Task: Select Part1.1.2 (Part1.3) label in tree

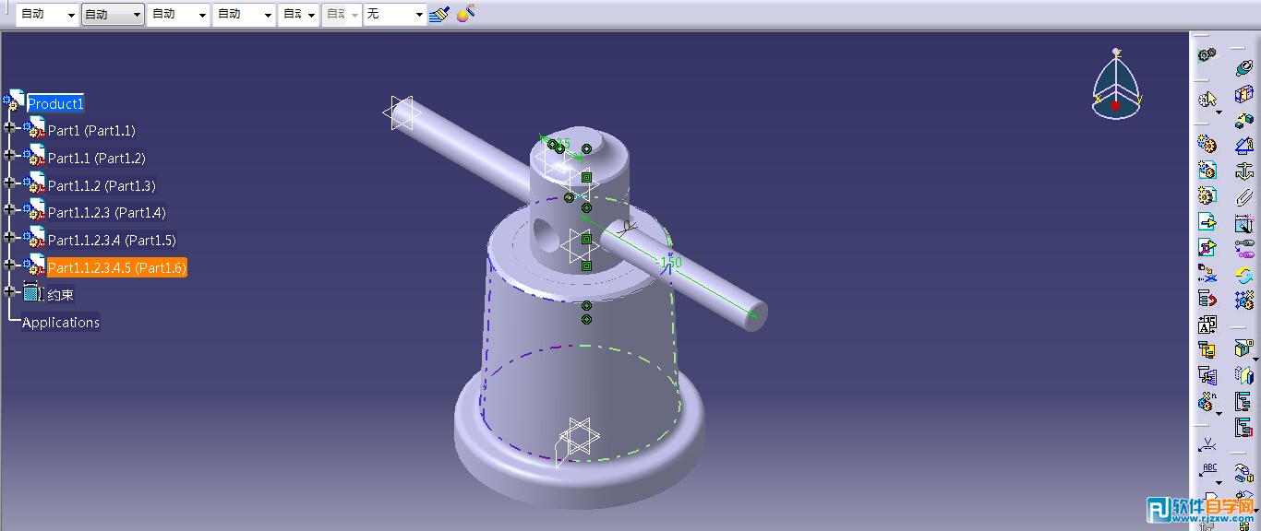Action: (x=102, y=185)
